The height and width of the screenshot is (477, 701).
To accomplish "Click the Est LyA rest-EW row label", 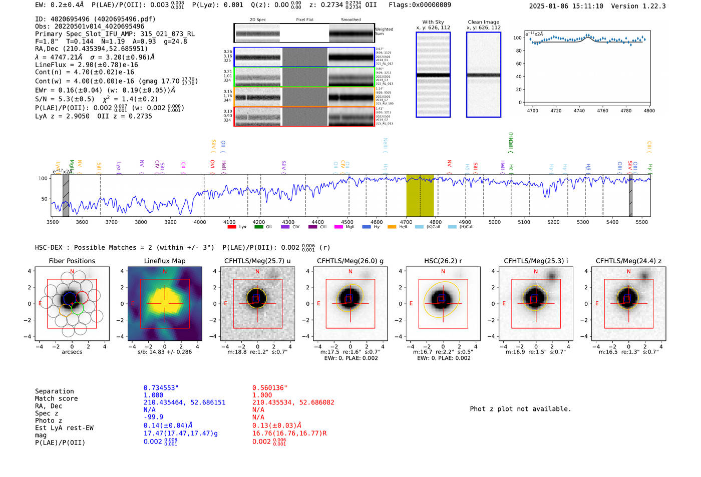I will coord(64,428).
